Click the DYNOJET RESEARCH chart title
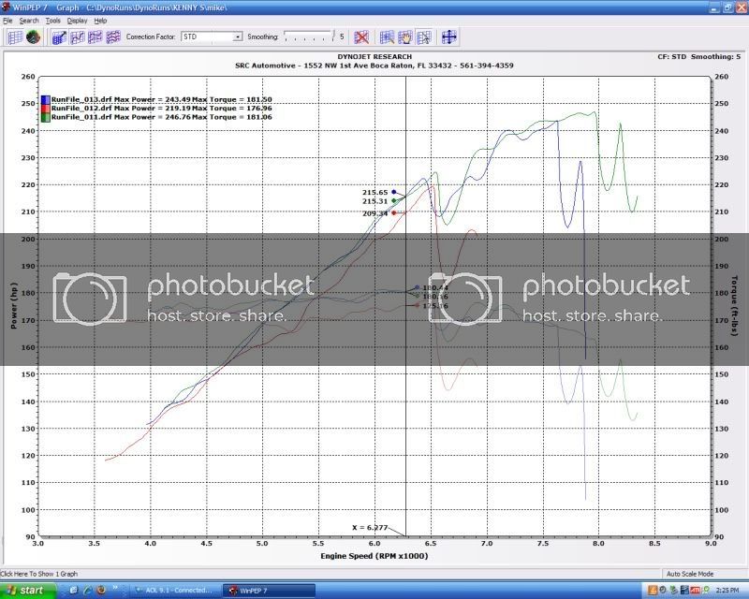The height and width of the screenshot is (599, 749). (374, 56)
